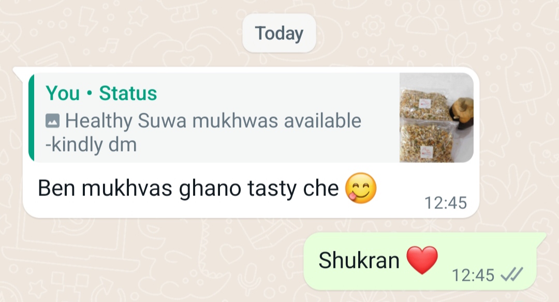
Task: Click the Healthy Suwa mukhwas available caption
Action: 213,120
